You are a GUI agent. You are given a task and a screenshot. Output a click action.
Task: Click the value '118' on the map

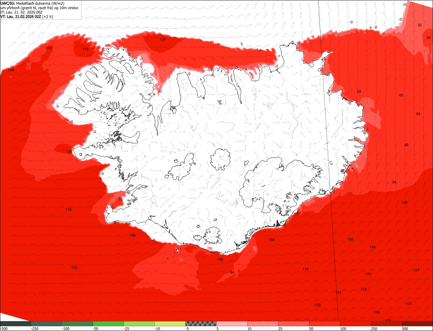click(364, 289)
